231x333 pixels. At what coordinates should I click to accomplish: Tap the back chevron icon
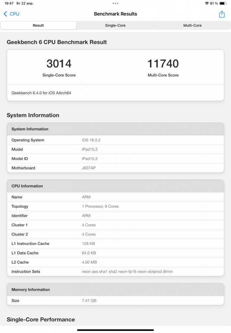pos(5,14)
